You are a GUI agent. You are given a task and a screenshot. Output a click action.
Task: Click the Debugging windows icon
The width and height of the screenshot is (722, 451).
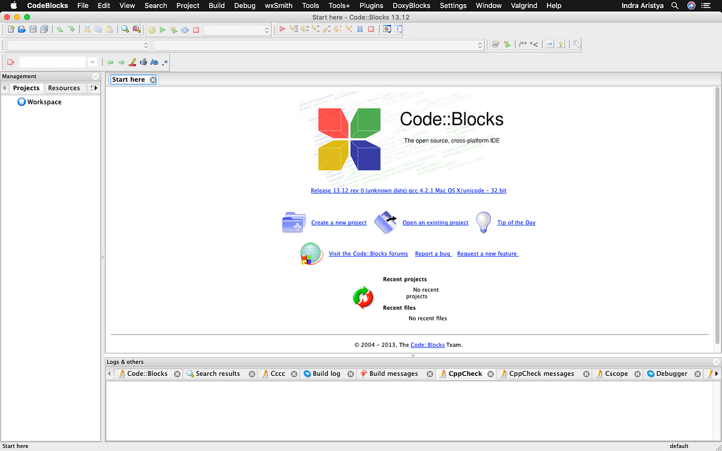(387, 29)
